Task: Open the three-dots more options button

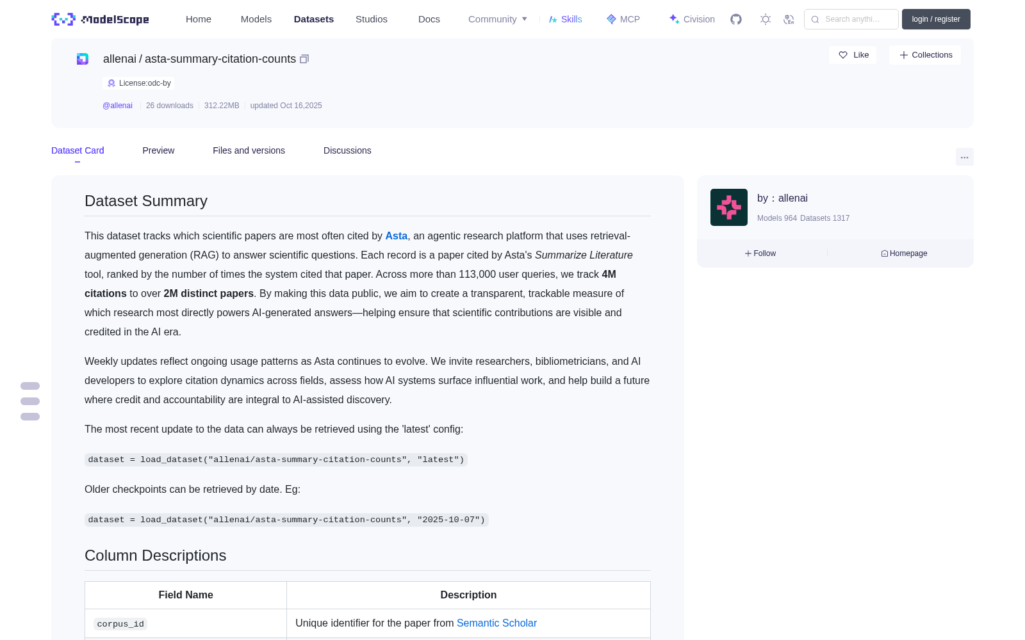Action: click(x=964, y=157)
